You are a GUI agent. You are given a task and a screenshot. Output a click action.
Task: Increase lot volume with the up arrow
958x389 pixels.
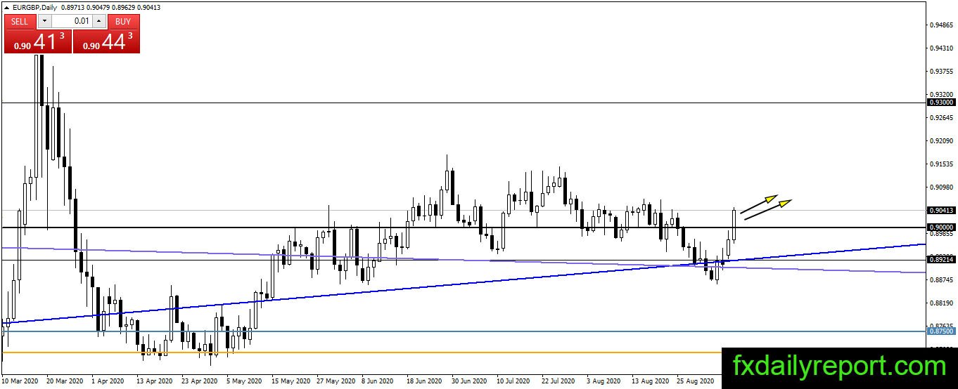98,22
